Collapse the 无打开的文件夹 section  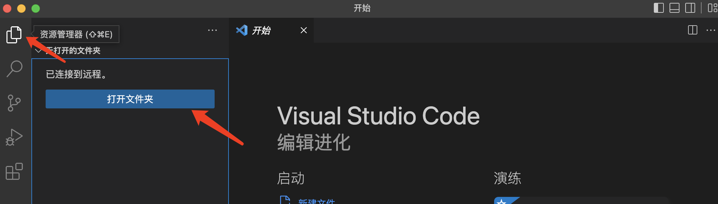[38, 50]
